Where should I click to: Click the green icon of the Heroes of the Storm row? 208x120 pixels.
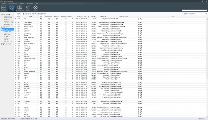pyautogui.click(x=15, y=38)
